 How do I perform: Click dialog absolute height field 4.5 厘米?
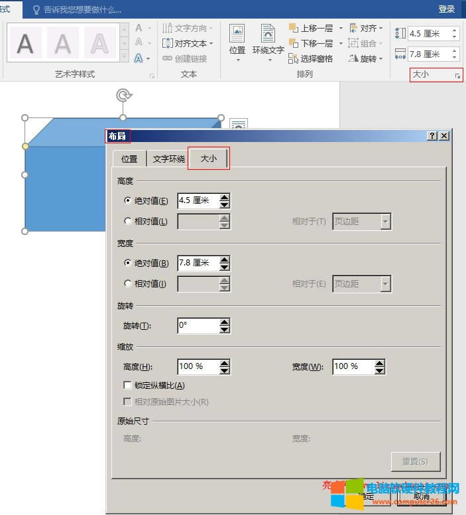click(199, 200)
